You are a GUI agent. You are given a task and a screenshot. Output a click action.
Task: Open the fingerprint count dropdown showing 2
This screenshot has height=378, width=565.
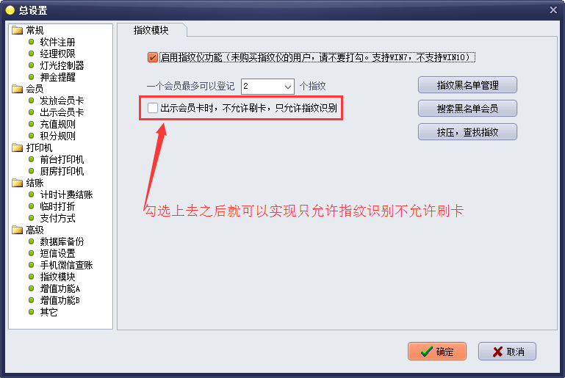[x=267, y=87]
